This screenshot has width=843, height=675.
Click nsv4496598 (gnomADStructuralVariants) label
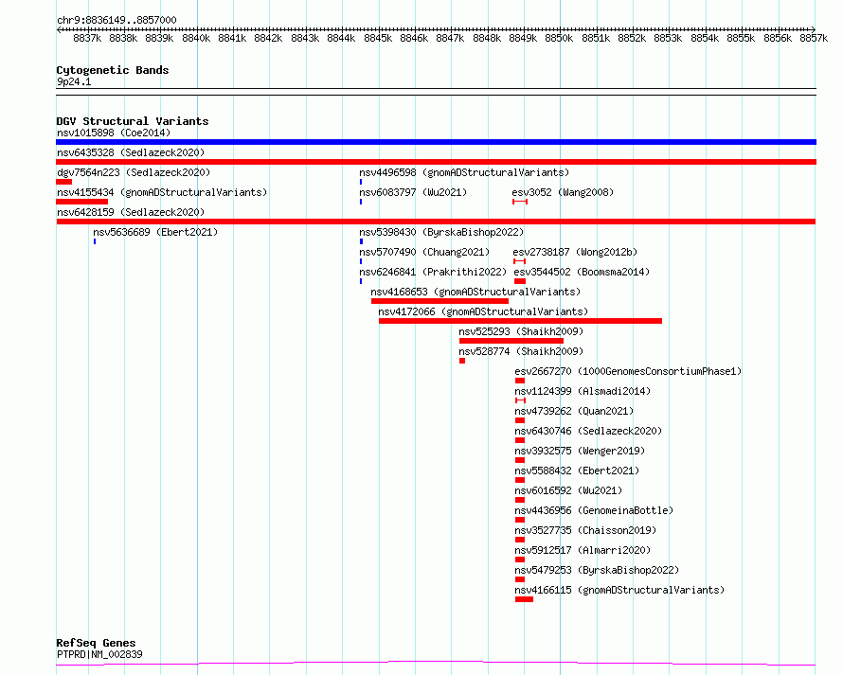tap(464, 172)
